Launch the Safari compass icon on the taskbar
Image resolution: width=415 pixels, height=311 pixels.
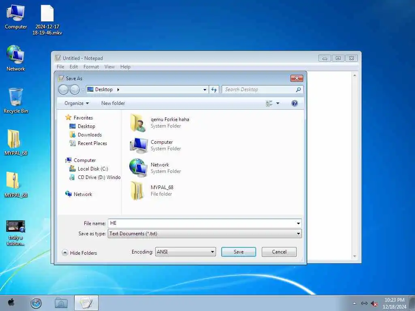pyautogui.click(x=36, y=303)
